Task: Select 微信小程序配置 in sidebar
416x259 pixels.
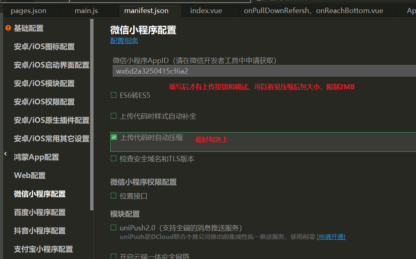Action: click(x=40, y=194)
